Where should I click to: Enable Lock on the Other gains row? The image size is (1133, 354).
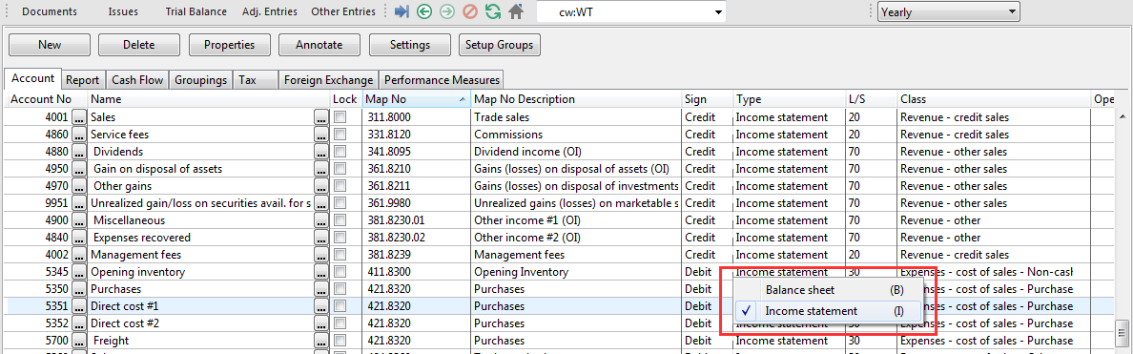340,186
